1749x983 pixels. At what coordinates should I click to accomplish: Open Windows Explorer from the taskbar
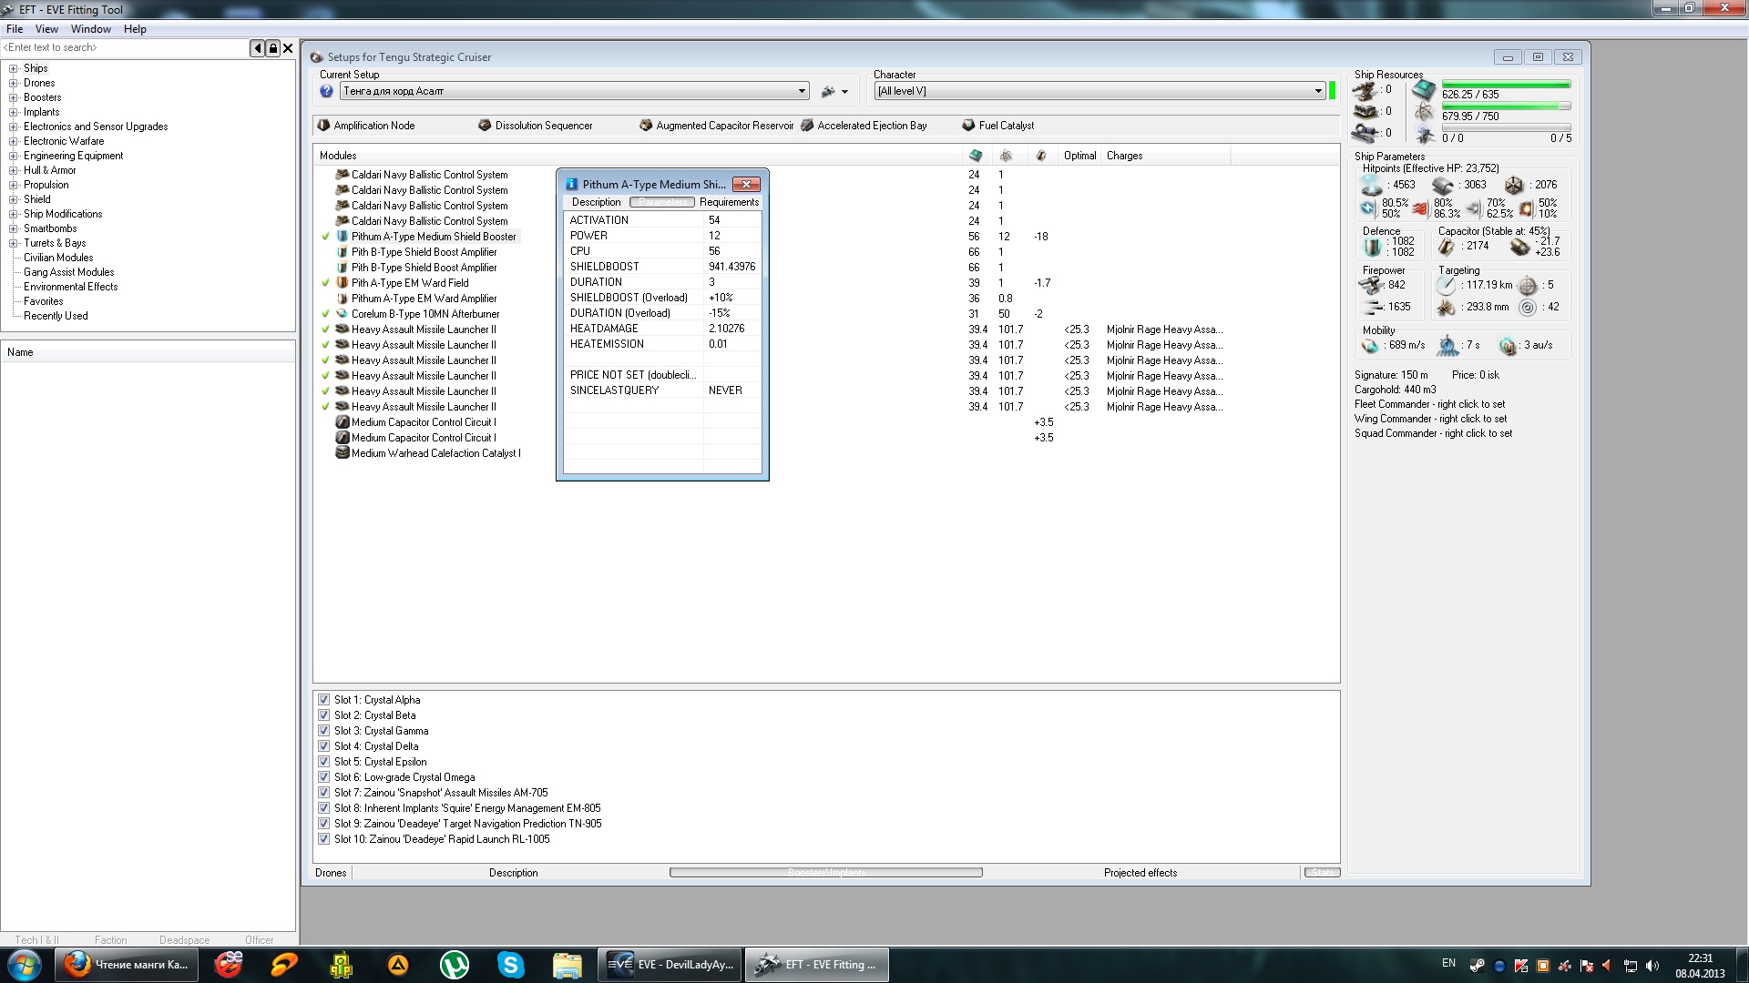567,965
